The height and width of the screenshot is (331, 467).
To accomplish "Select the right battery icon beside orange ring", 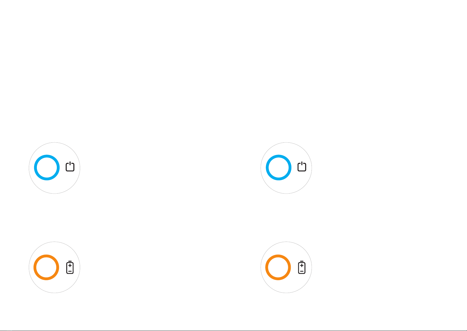I will [302, 267].
